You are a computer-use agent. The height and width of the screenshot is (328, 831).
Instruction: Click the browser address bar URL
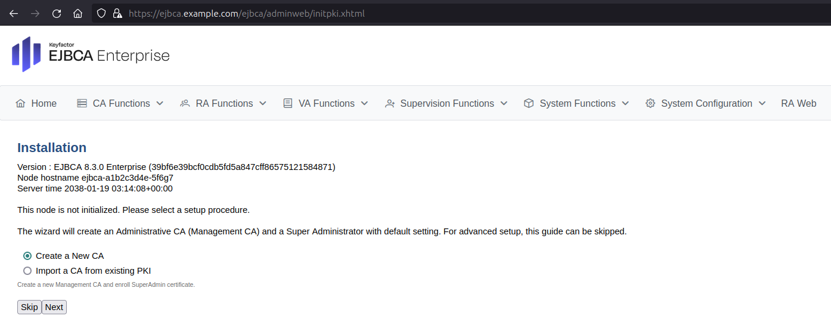click(x=247, y=13)
